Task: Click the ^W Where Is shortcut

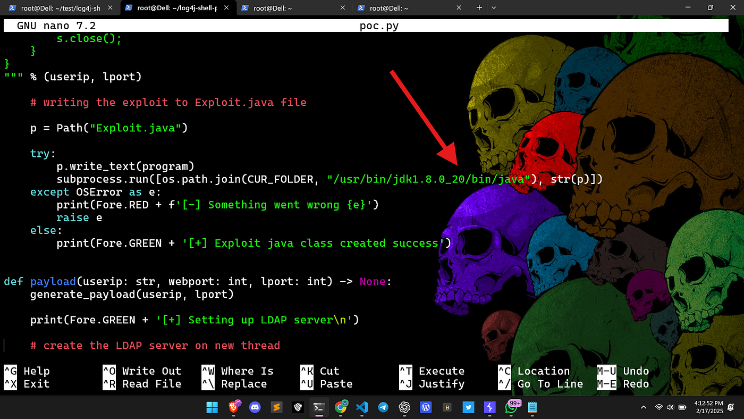Action: click(x=238, y=371)
